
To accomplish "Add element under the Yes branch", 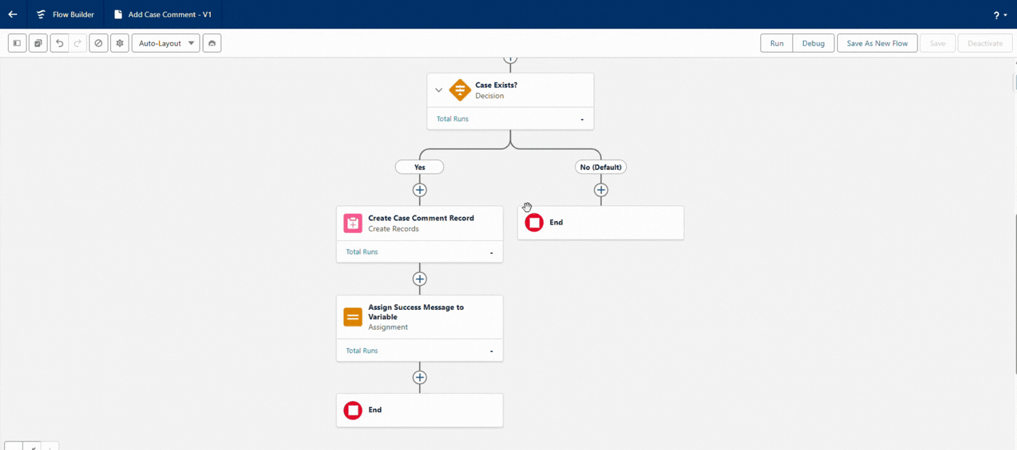I will click(420, 190).
